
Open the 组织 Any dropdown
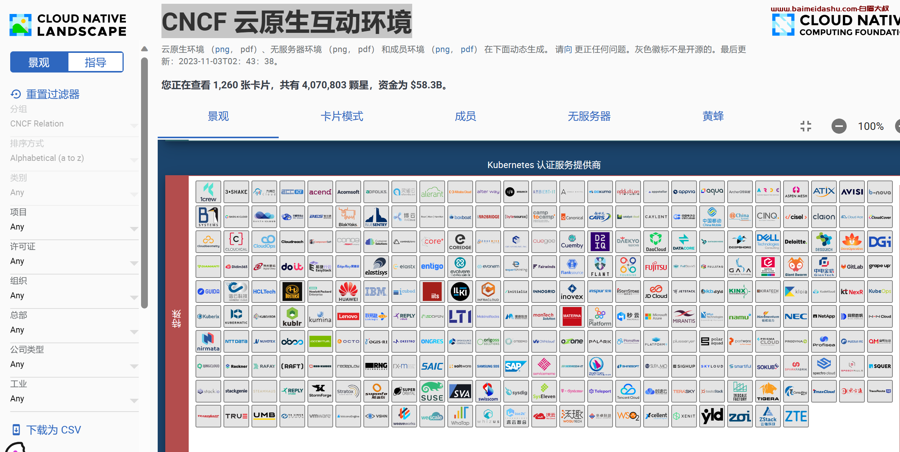74,296
